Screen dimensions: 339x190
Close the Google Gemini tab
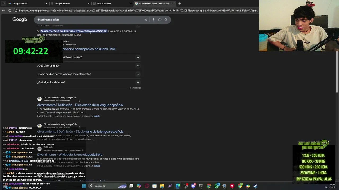point(47,4)
